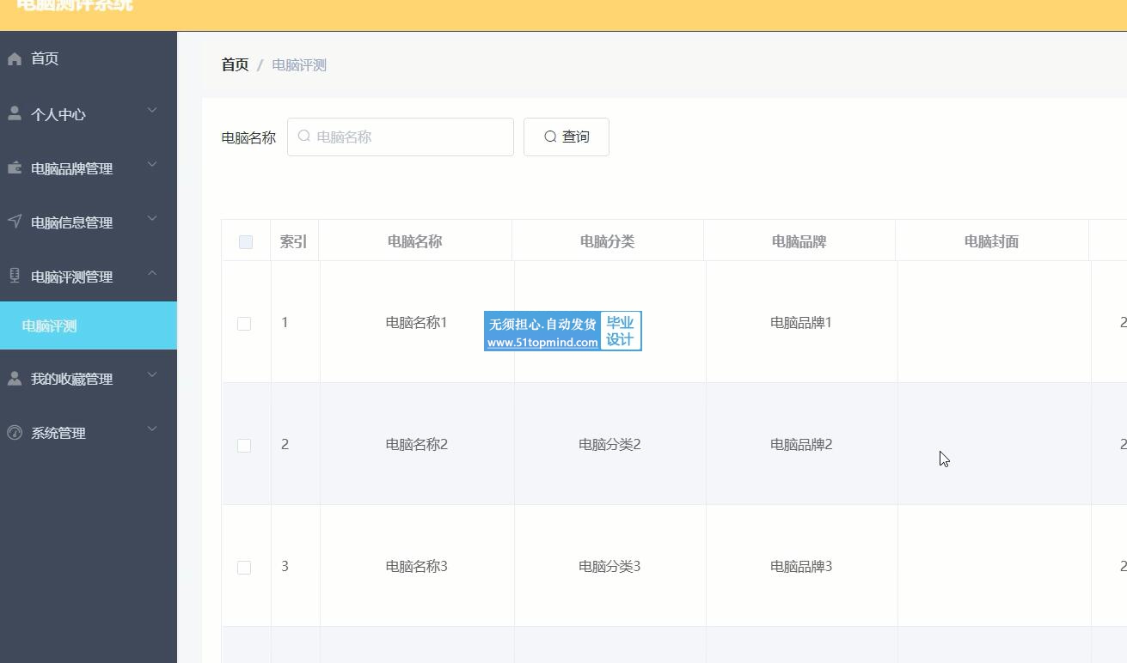Viewport: 1127px width, 663px height.
Task: Expand 电脑信息管理 using its chevron arrow
Action: pos(152,219)
